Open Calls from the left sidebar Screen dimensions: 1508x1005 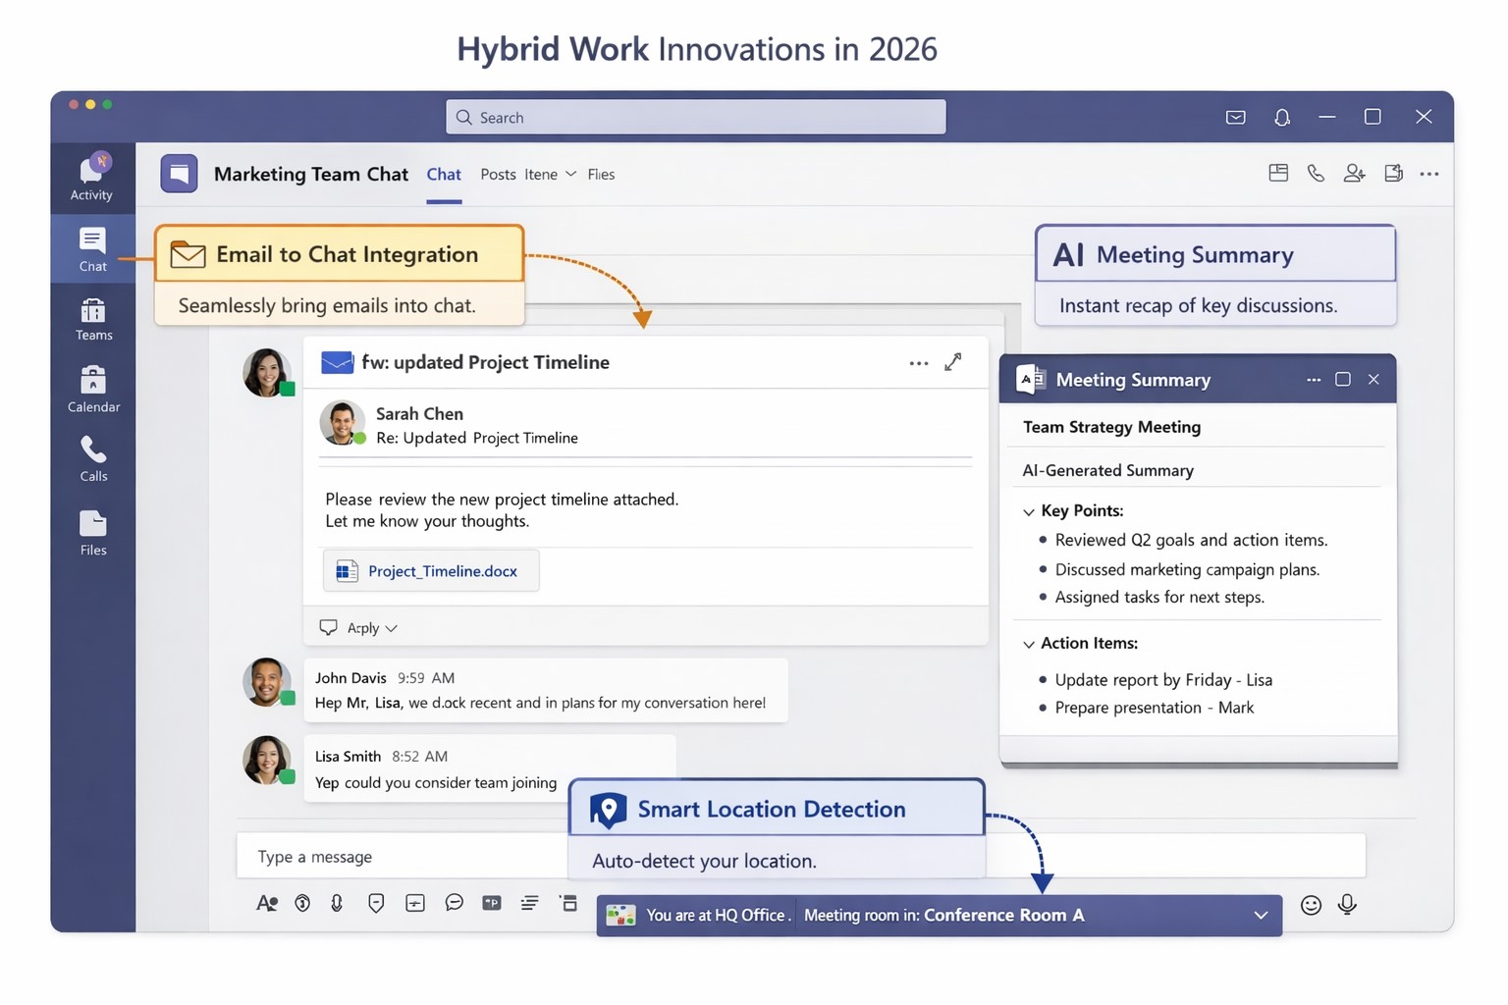[93, 458]
